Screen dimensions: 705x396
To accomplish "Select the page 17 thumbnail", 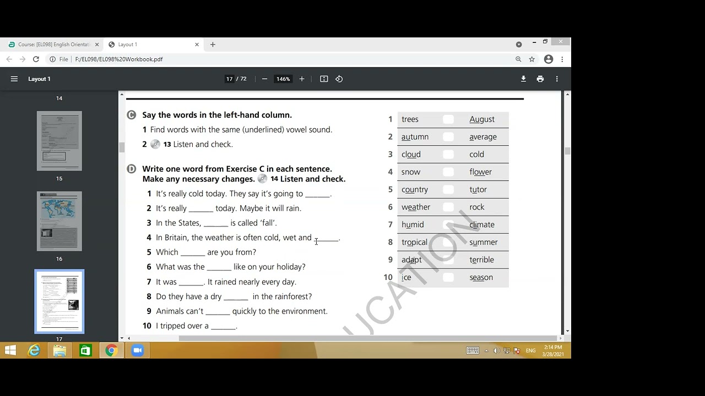I will pos(59,301).
